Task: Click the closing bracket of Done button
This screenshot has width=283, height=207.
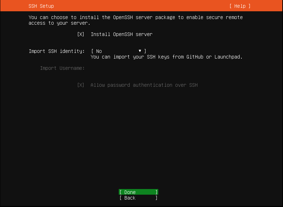Action: 156,192
